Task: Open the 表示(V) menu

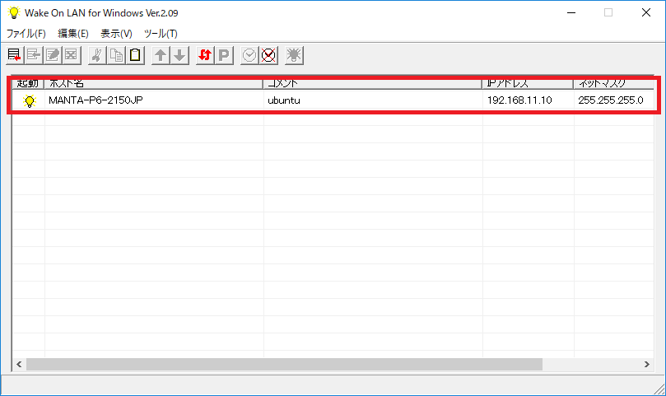Action: [x=116, y=34]
